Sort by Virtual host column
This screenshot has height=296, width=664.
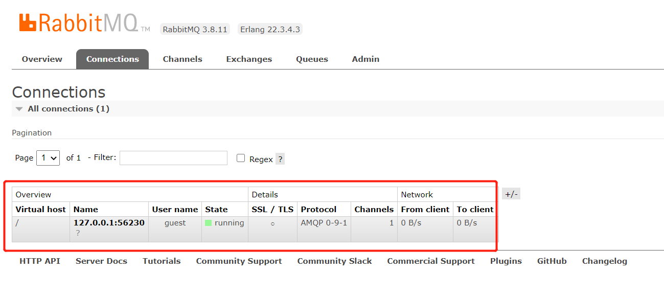pos(41,210)
